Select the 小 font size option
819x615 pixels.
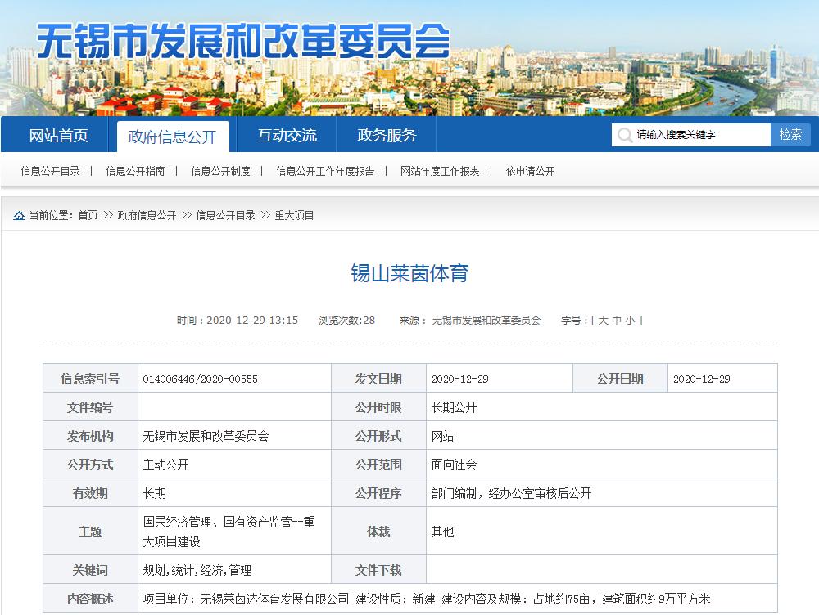(629, 321)
